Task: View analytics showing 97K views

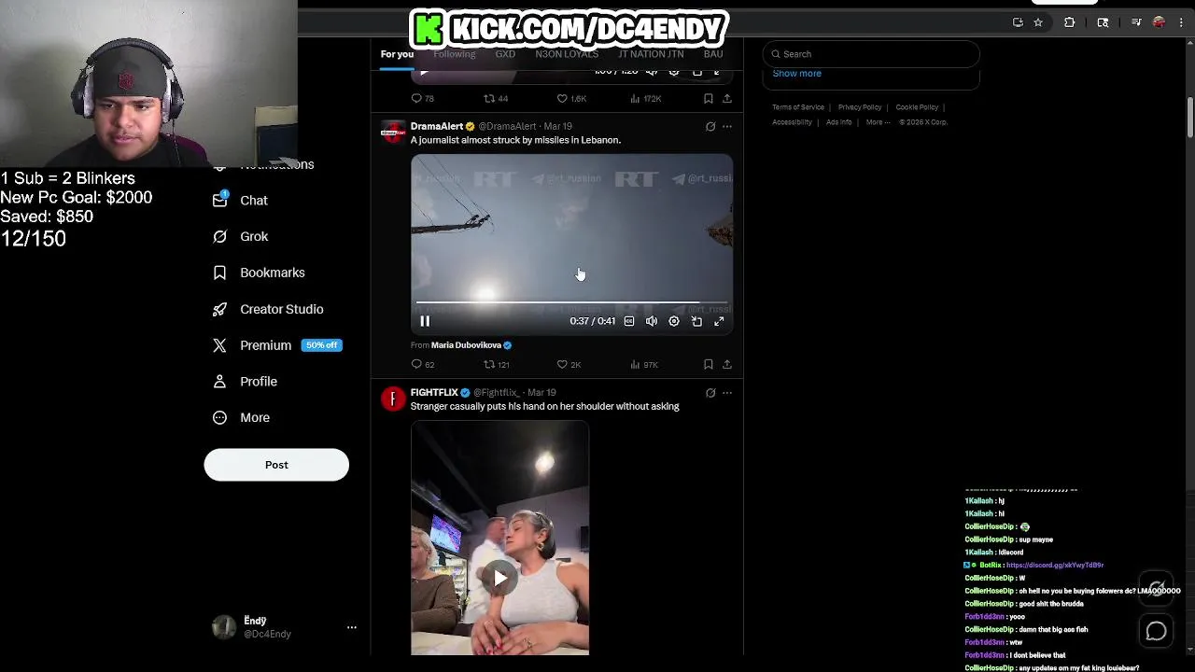Action: point(643,364)
